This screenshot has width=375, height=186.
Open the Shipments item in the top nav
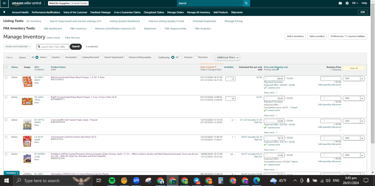point(237,12)
